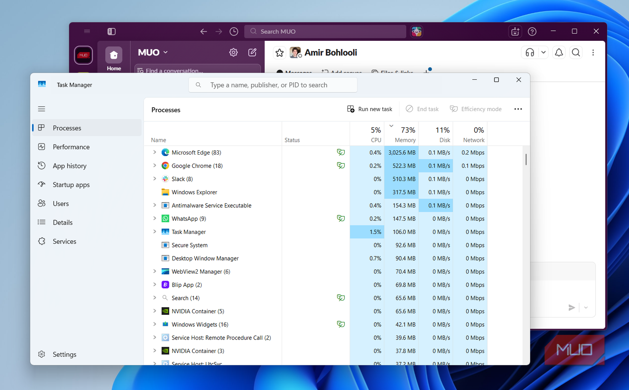
Task: Open Task Manager Settings
Action: (x=87, y=355)
